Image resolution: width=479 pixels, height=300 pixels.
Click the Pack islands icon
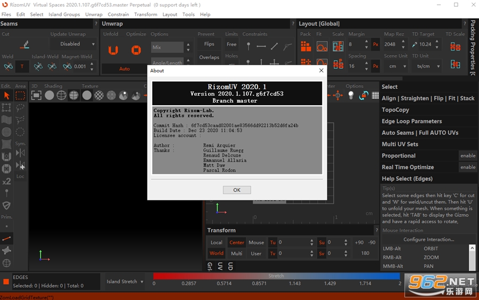click(306, 46)
